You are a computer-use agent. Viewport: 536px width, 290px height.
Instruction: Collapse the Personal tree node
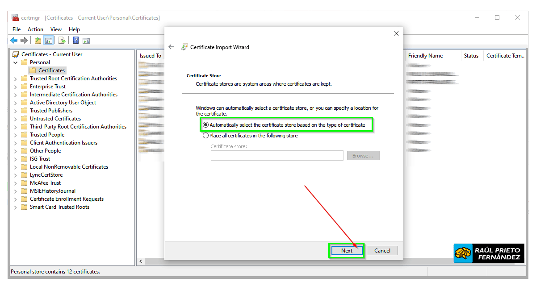click(x=16, y=62)
